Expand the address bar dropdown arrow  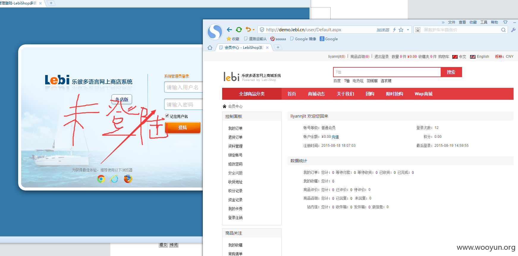pyautogui.click(x=408, y=30)
